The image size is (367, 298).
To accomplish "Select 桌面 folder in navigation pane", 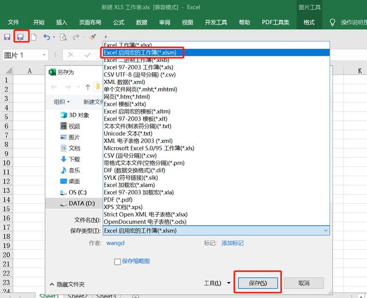I will coord(70,181).
